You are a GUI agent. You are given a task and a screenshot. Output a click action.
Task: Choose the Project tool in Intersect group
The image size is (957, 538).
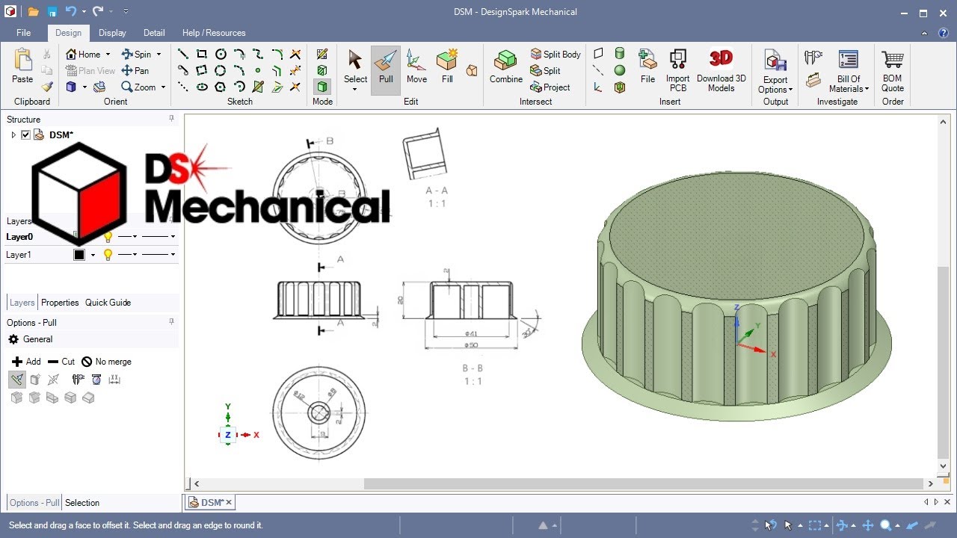pos(550,87)
